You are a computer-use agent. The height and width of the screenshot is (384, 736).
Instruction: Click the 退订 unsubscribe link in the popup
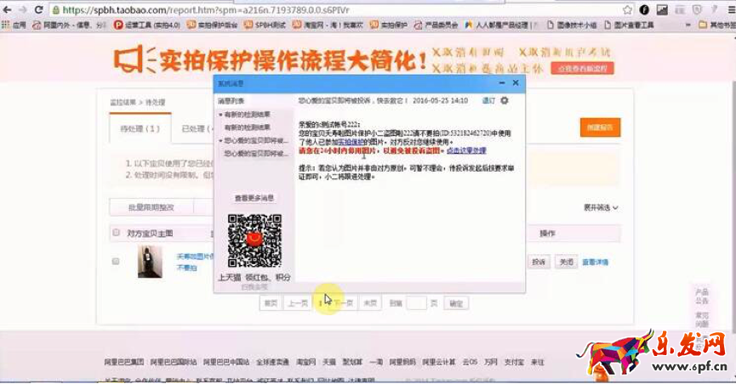(488, 100)
